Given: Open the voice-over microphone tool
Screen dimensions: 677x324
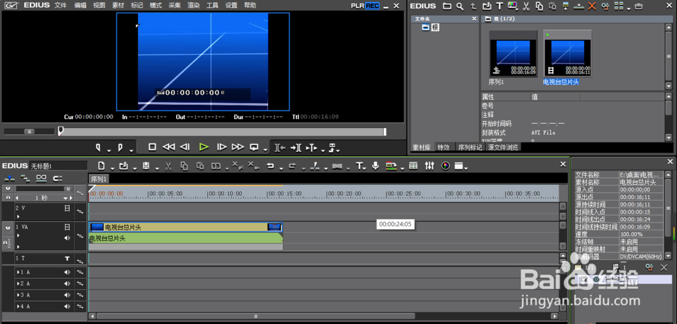Looking at the screenshot, I should 376,166.
